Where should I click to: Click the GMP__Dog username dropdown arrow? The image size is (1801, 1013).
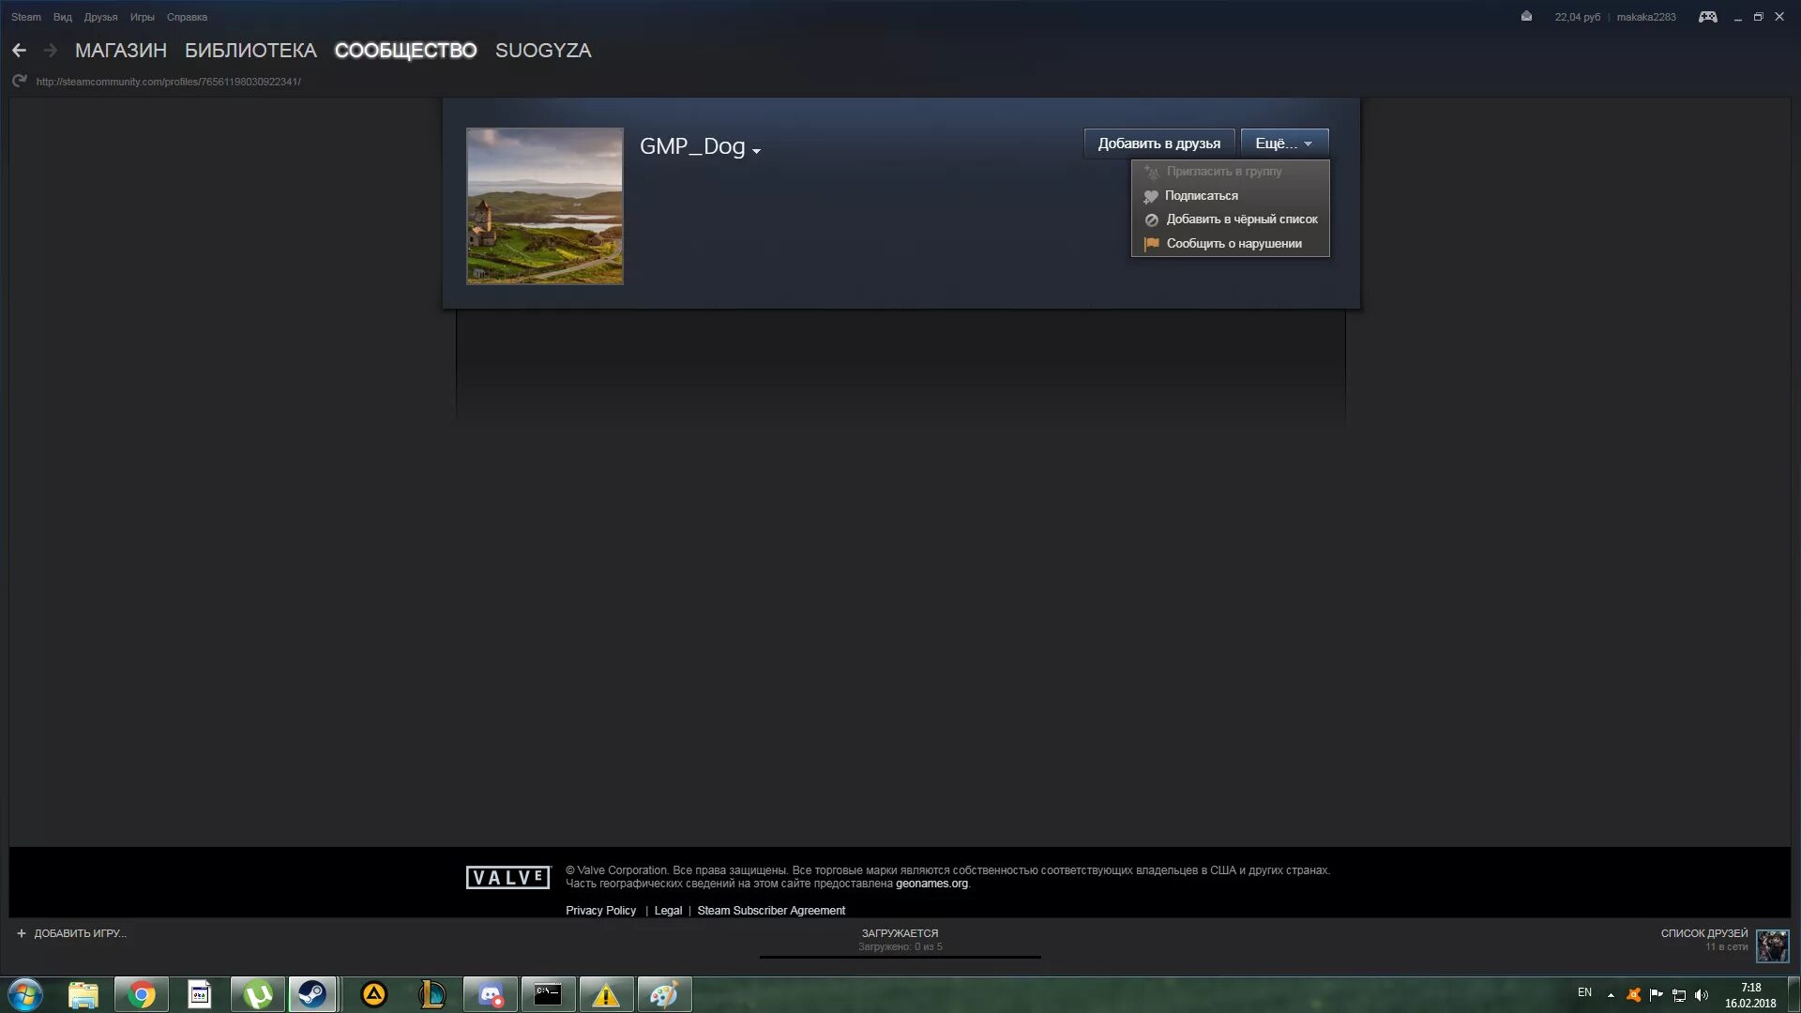point(757,151)
